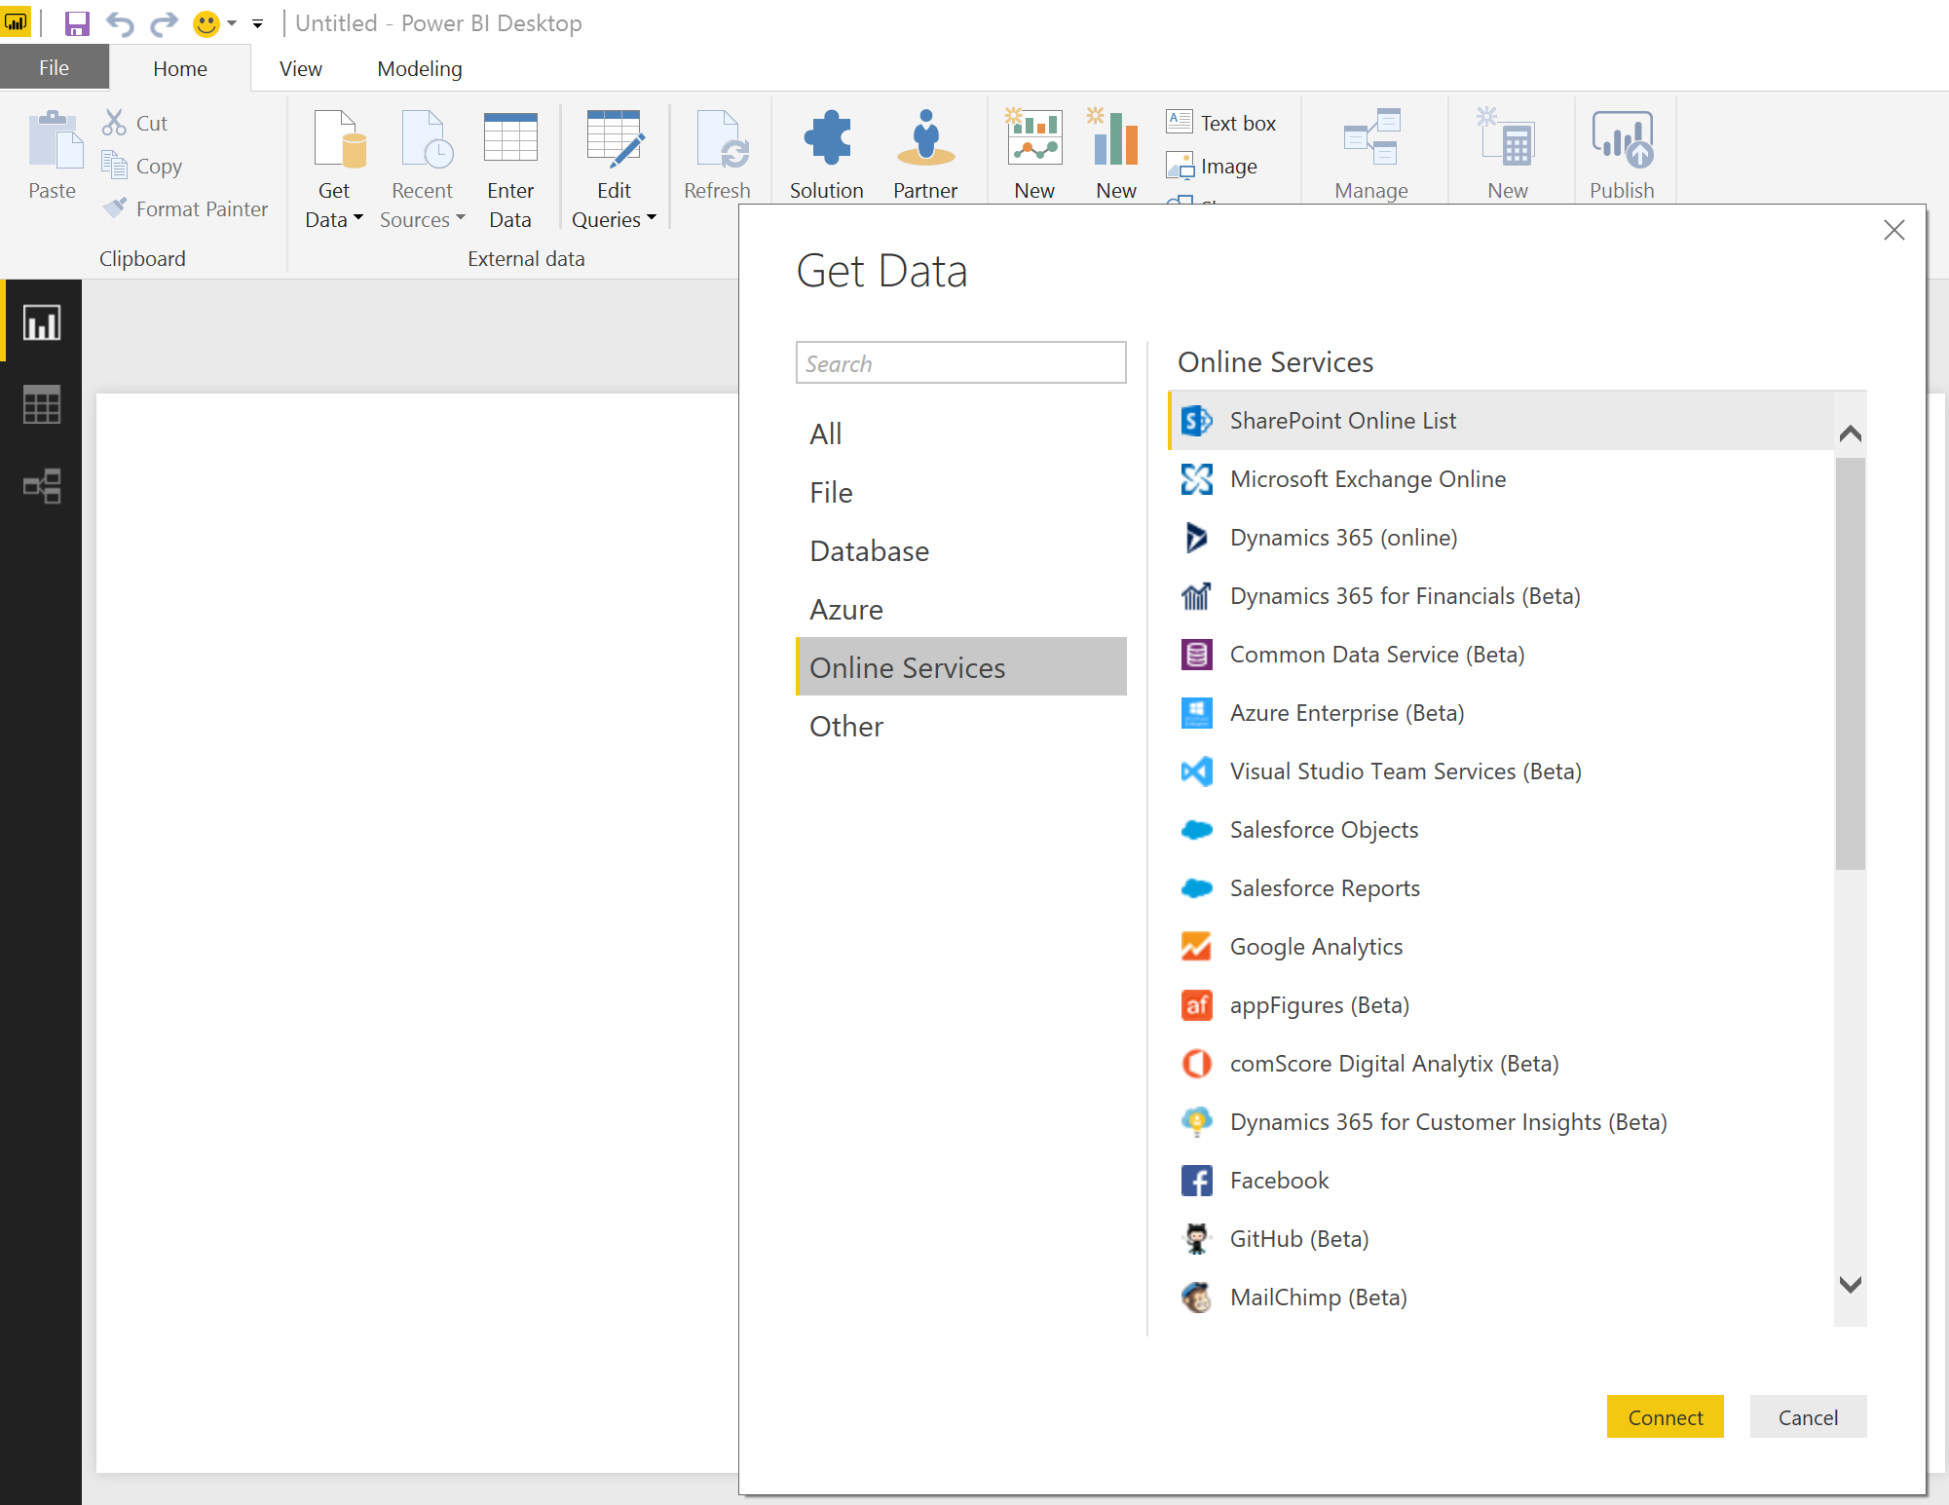
Task: Select Microsoft Exchange Online connector
Action: pyautogui.click(x=1500, y=479)
